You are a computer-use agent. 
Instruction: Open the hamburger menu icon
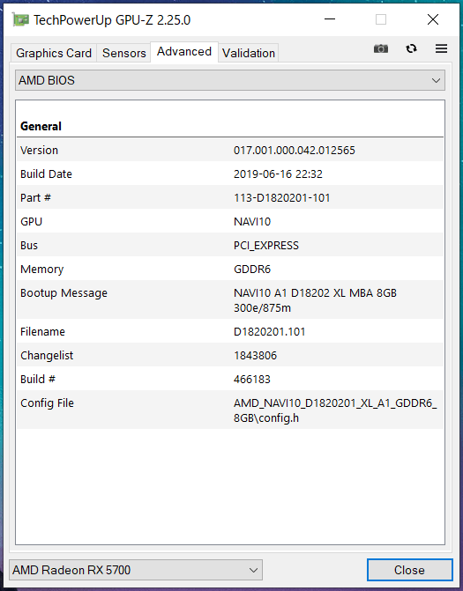click(441, 48)
